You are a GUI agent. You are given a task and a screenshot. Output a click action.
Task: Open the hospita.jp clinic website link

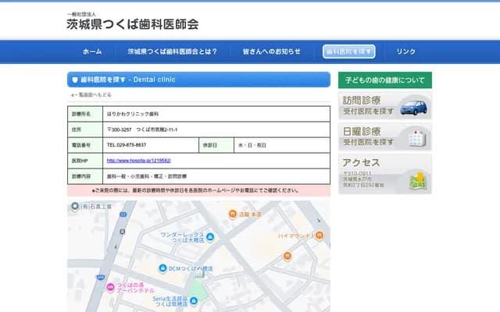point(138,161)
